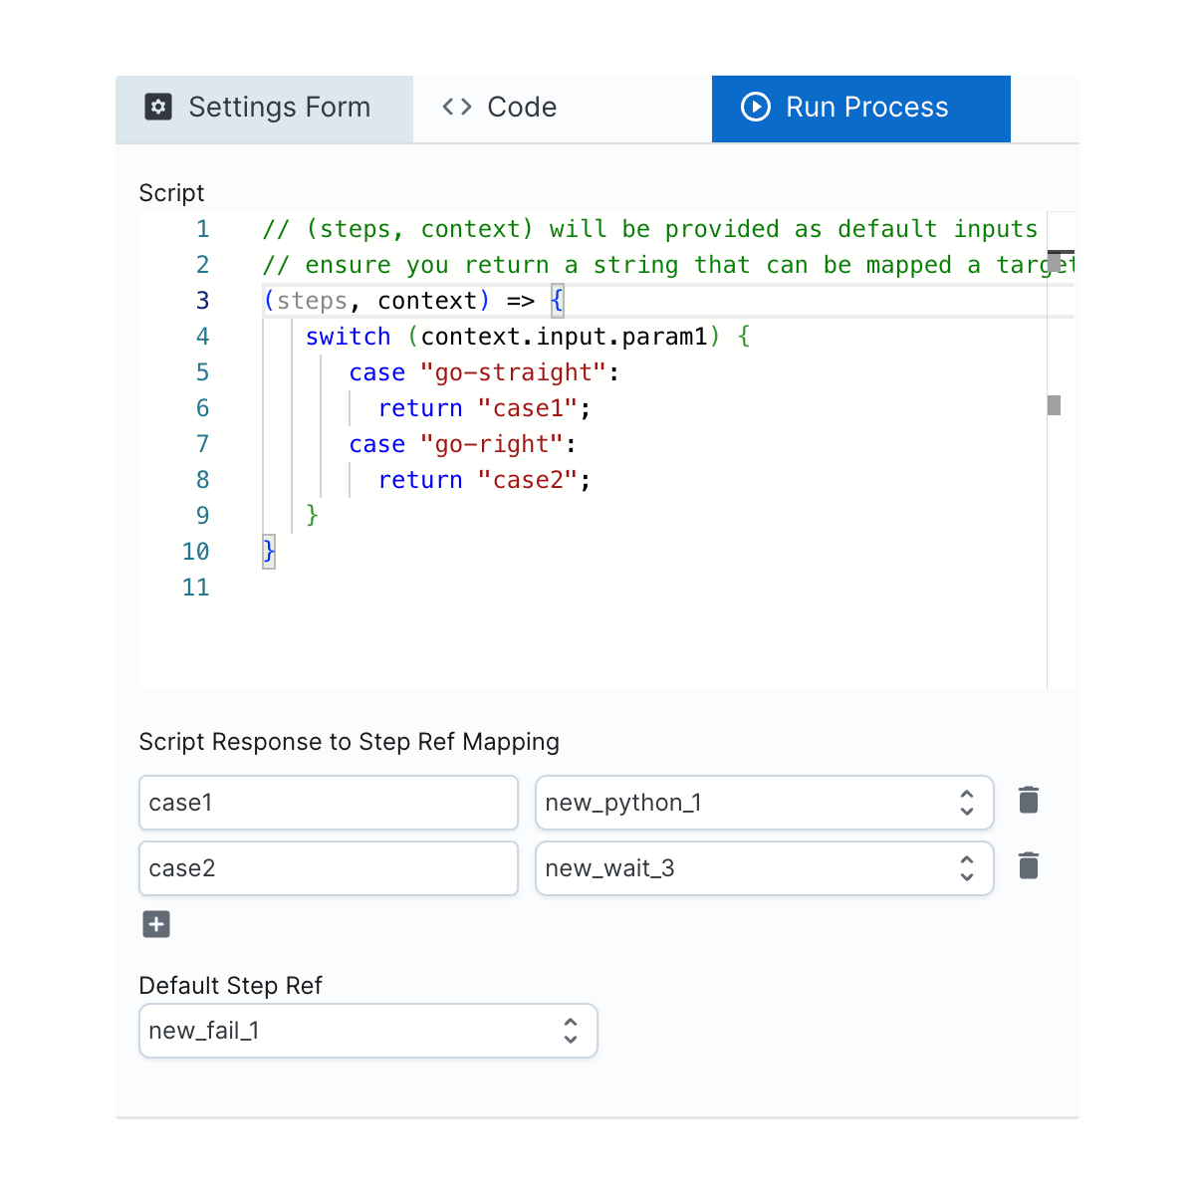The image size is (1195, 1195).
Task: Click the play circle icon
Action: click(x=756, y=107)
